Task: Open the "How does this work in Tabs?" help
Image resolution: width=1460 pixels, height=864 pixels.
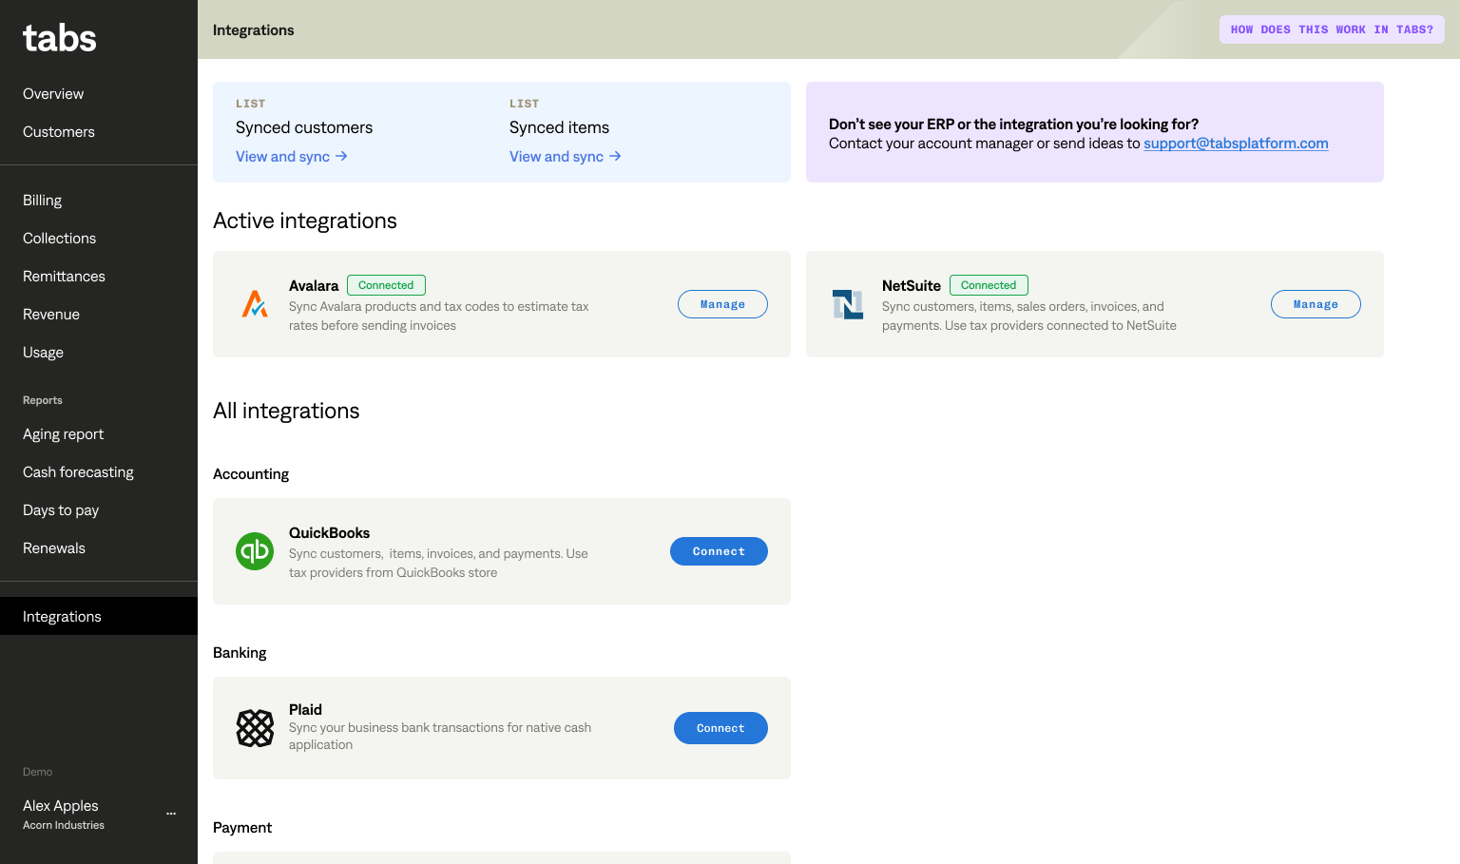Action: click(x=1332, y=29)
